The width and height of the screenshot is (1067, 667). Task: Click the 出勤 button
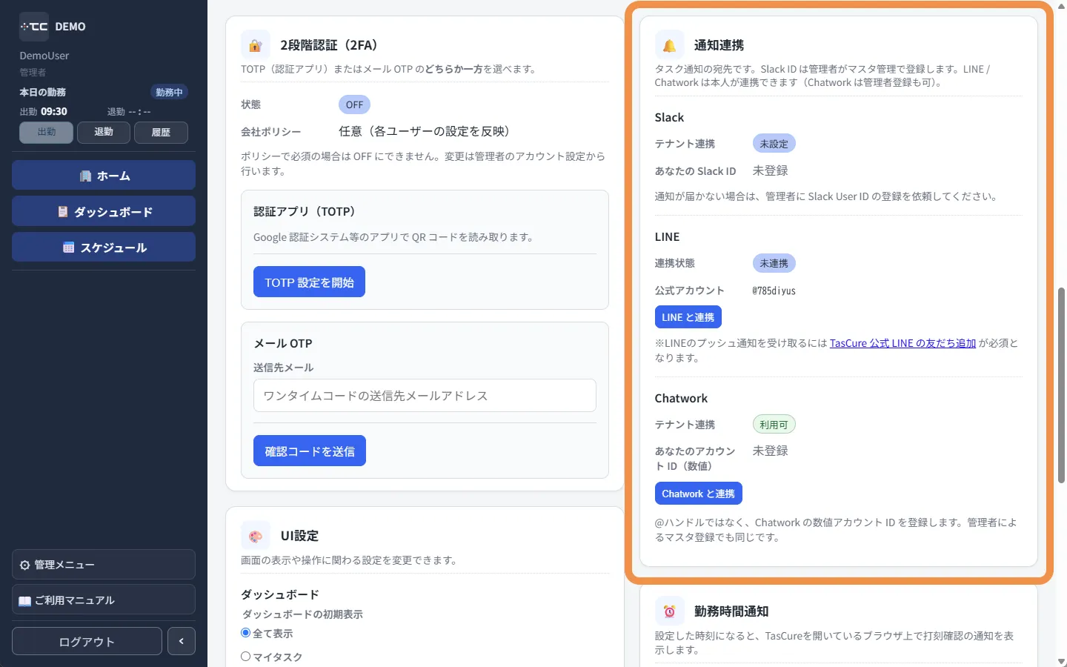click(47, 132)
